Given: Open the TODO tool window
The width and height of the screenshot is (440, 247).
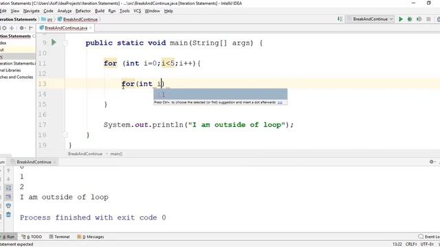Looking at the screenshot, I should [32, 237].
